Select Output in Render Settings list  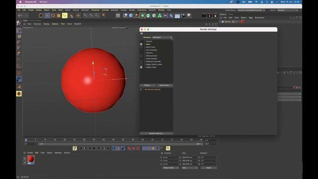[x=149, y=41]
